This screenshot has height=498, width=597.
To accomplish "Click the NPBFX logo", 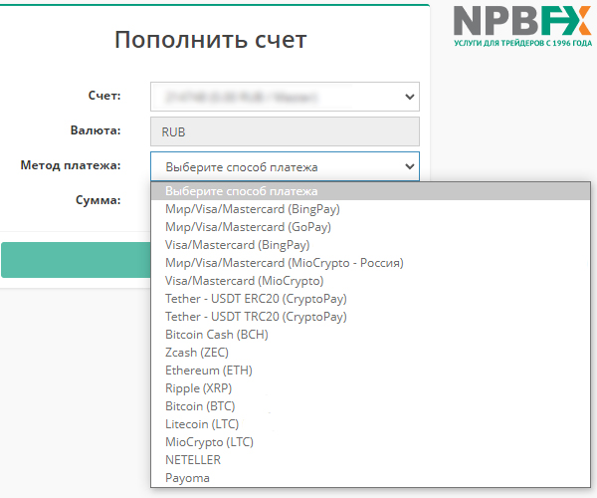I will click(522, 26).
